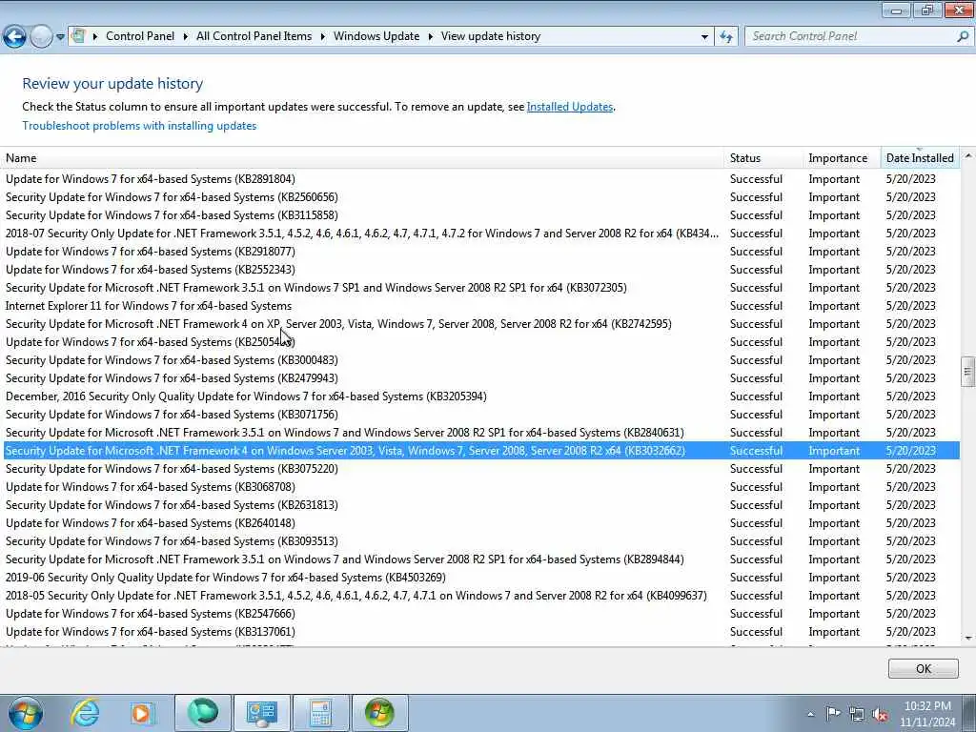976x732 pixels.
Task: Open the address bar history dropdown
Action: pos(704,37)
